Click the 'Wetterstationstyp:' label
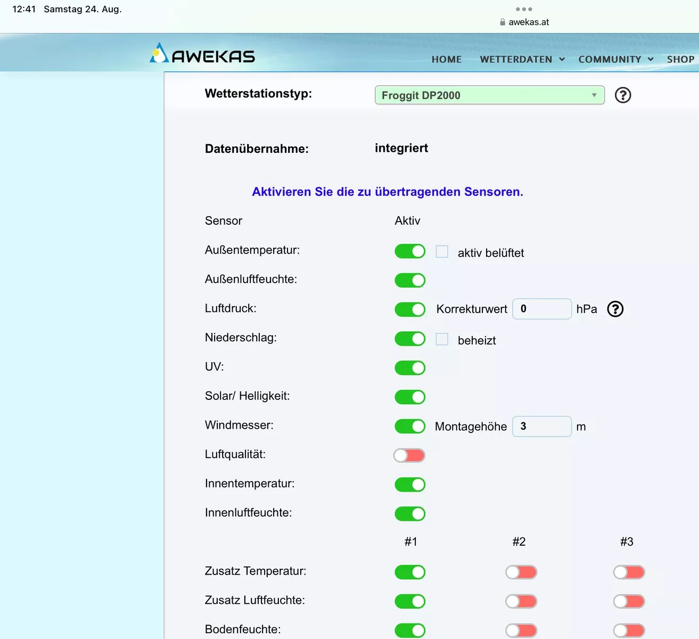The image size is (699, 639). click(258, 94)
